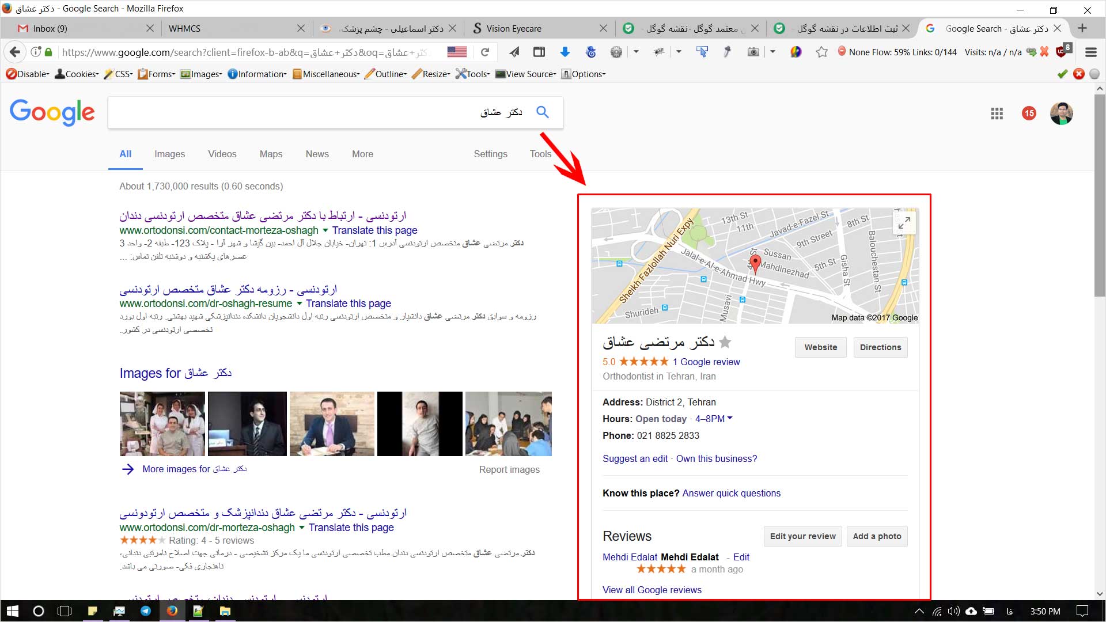Open Telegram from the taskbar
The height and width of the screenshot is (622, 1106).
(145, 611)
